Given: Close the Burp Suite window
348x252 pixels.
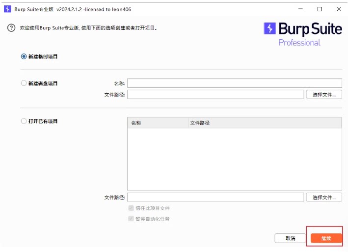Looking at the screenshot, I should pos(339,9).
